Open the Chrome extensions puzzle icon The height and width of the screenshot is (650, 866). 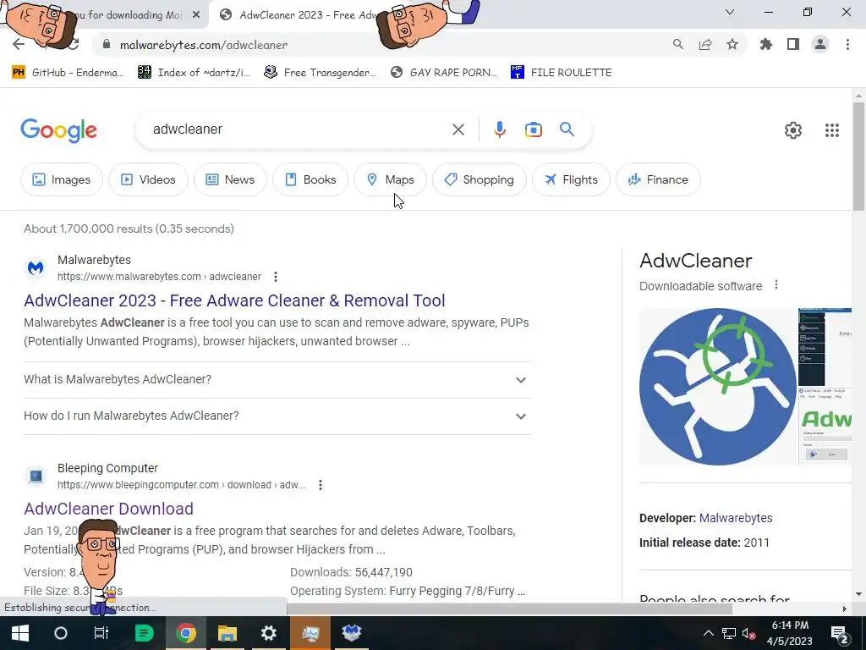click(x=766, y=45)
